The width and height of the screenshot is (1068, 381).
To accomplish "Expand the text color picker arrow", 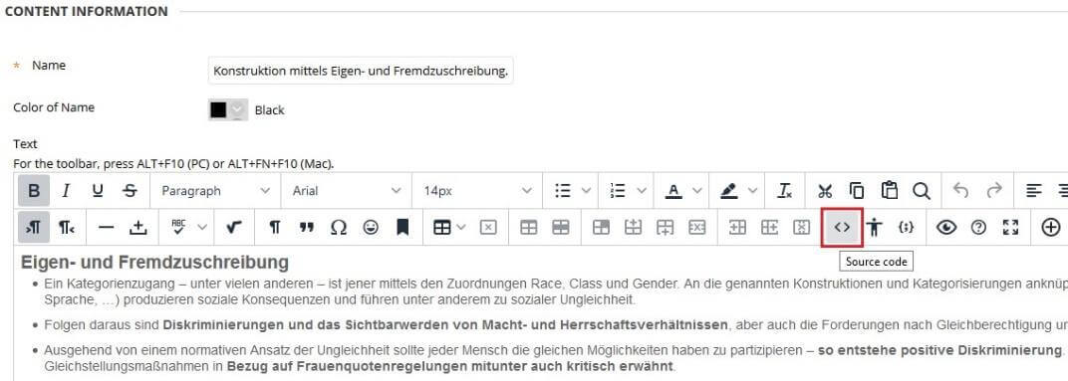I will tap(696, 191).
